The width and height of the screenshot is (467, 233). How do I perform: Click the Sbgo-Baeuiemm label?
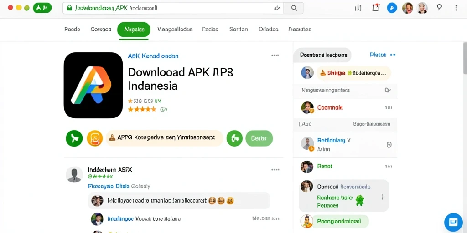pos(371,124)
